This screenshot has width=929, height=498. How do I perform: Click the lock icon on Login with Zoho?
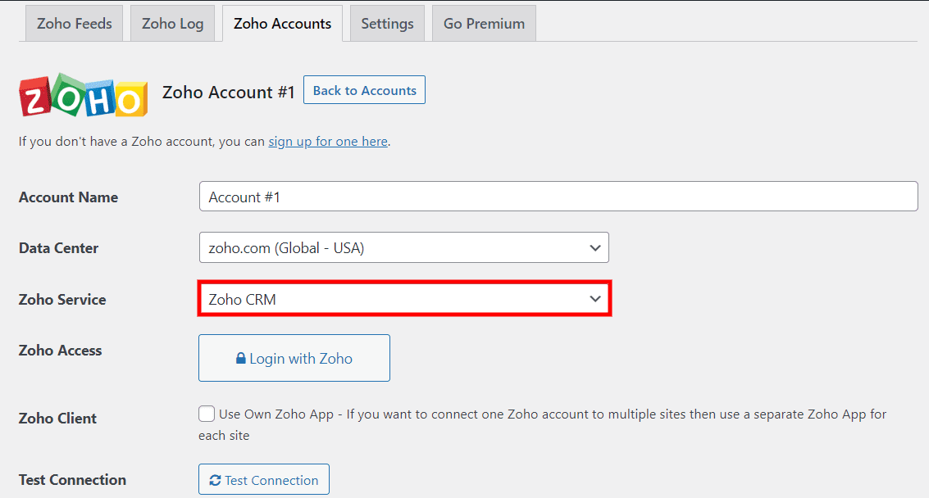(x=242, y=358)
